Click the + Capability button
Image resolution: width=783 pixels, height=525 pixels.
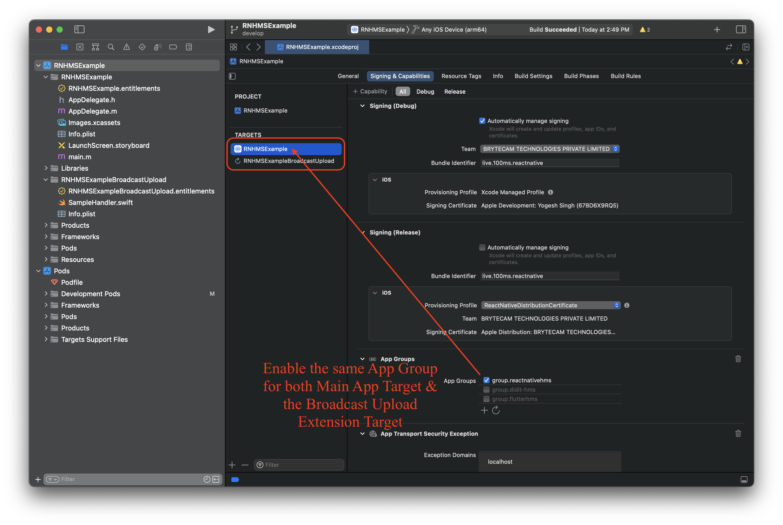coord(370,91)
